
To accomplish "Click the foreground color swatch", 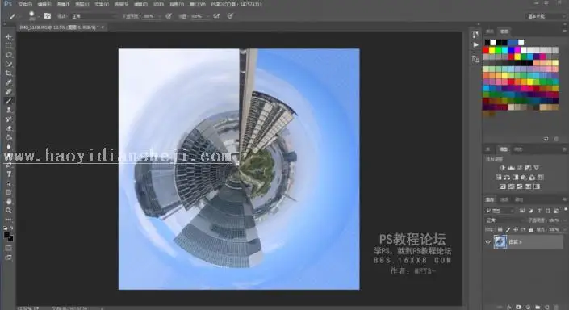I will (x=7, y=235).
